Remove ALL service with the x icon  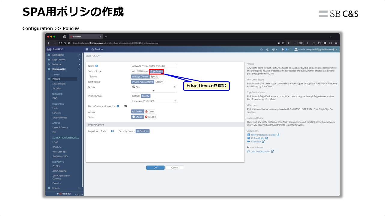pos(174,87)
